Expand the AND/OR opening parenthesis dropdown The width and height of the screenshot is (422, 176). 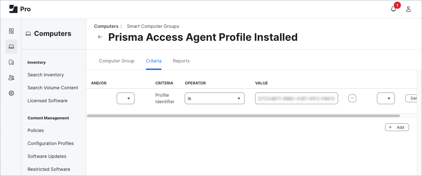tap(125, 98)
